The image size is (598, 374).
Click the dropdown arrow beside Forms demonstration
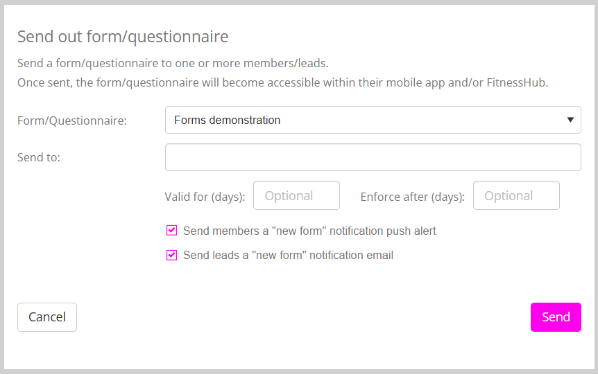coord(570,120)
